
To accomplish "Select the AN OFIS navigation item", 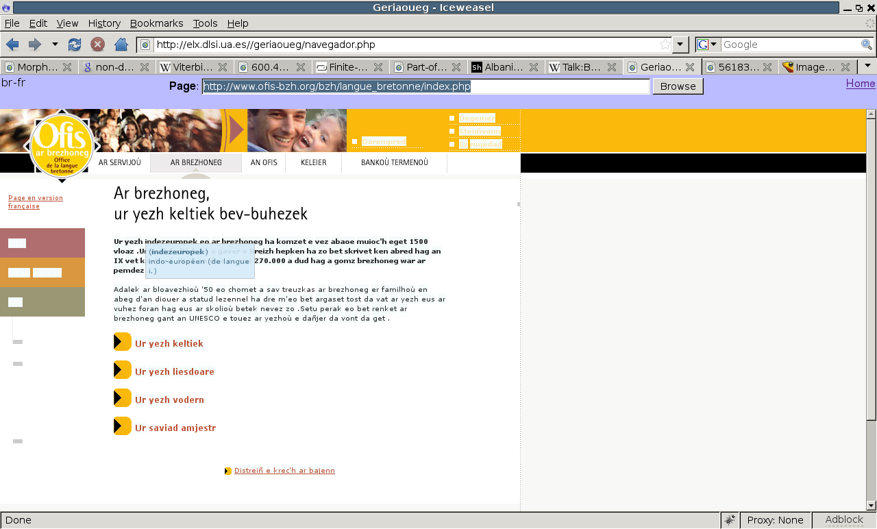I will pyautogui.click(x=264, y=162).
